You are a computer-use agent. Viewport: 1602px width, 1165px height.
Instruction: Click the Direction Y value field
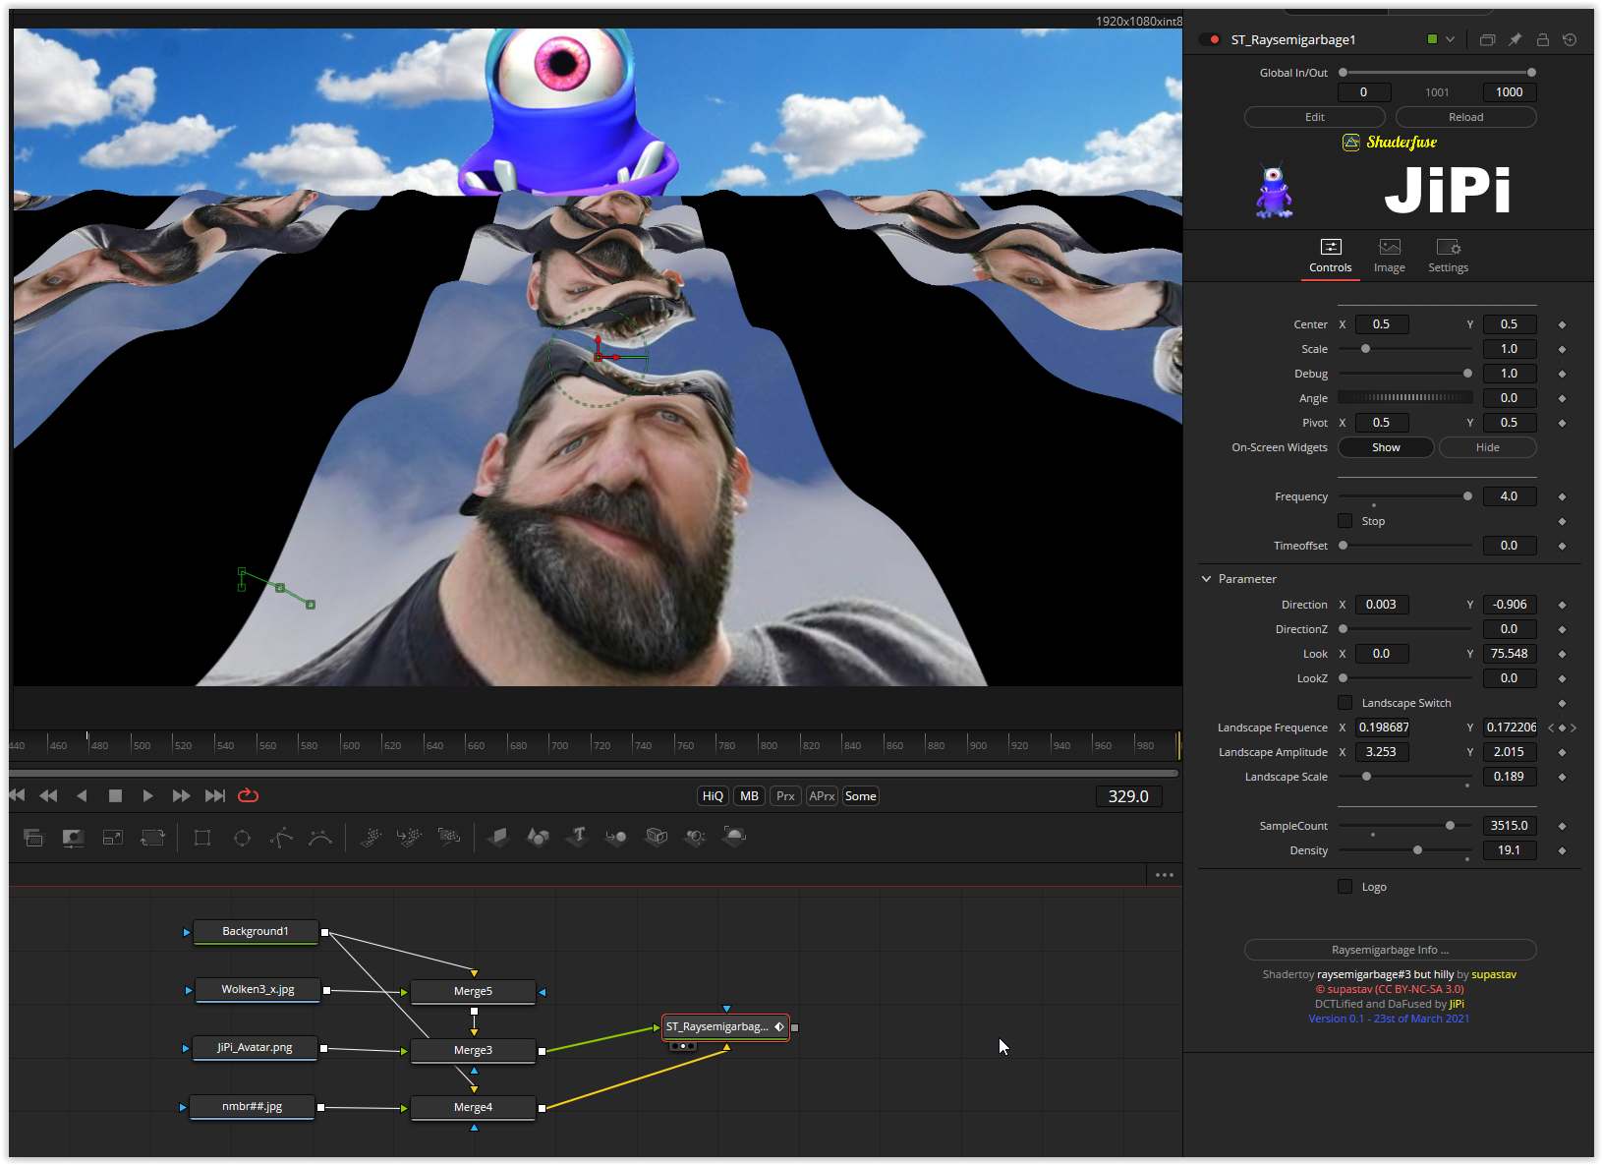1510,605
